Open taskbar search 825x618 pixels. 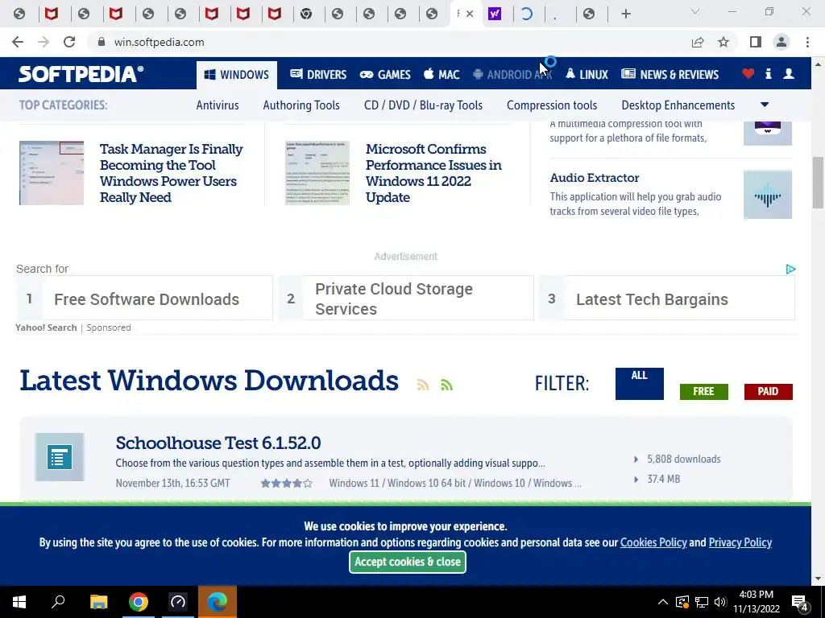point(58,602)
